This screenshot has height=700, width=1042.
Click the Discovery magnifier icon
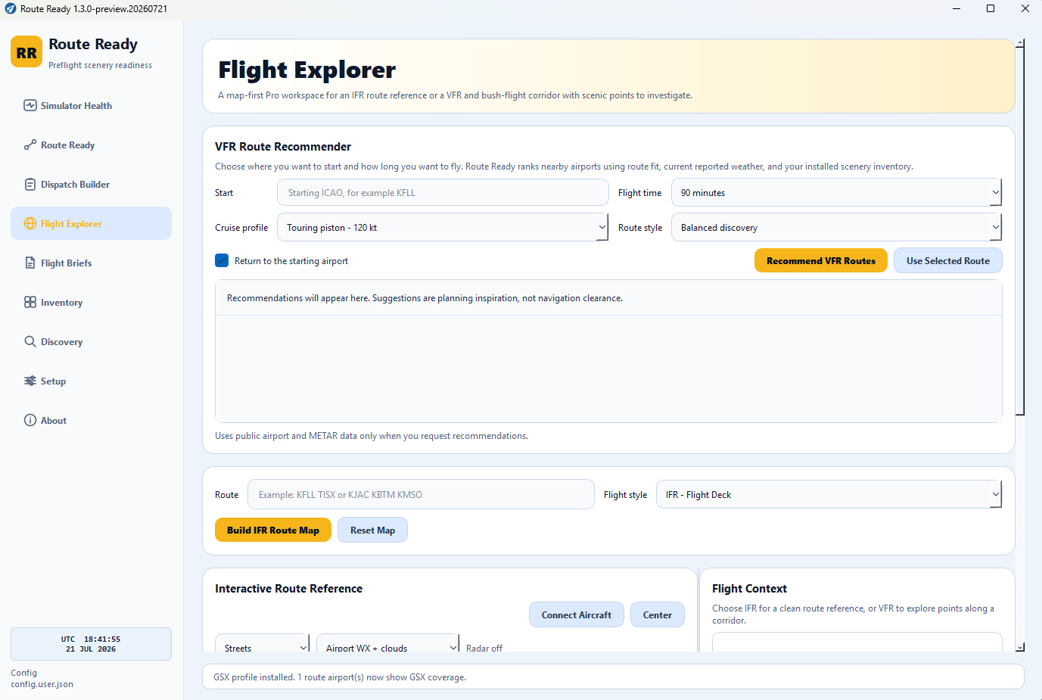(30, 341)
